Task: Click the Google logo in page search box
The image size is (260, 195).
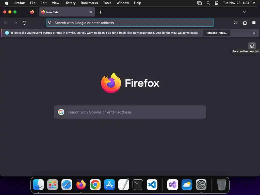Action: point(61,112)
